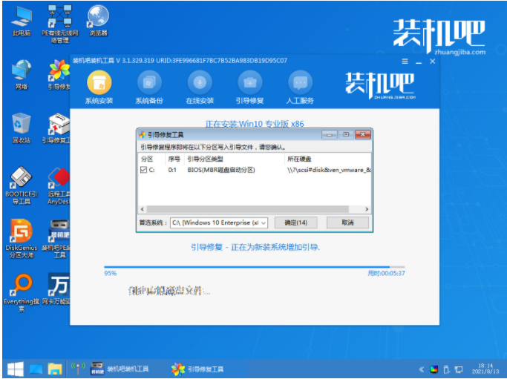Expand the system tray hidden icons chevron
Viewport: 507px width, 379px height.
pos(422,369)
